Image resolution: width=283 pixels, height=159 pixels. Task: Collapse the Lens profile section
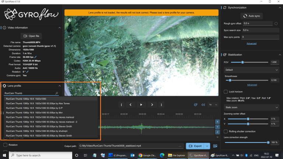[x=60, y=86]
